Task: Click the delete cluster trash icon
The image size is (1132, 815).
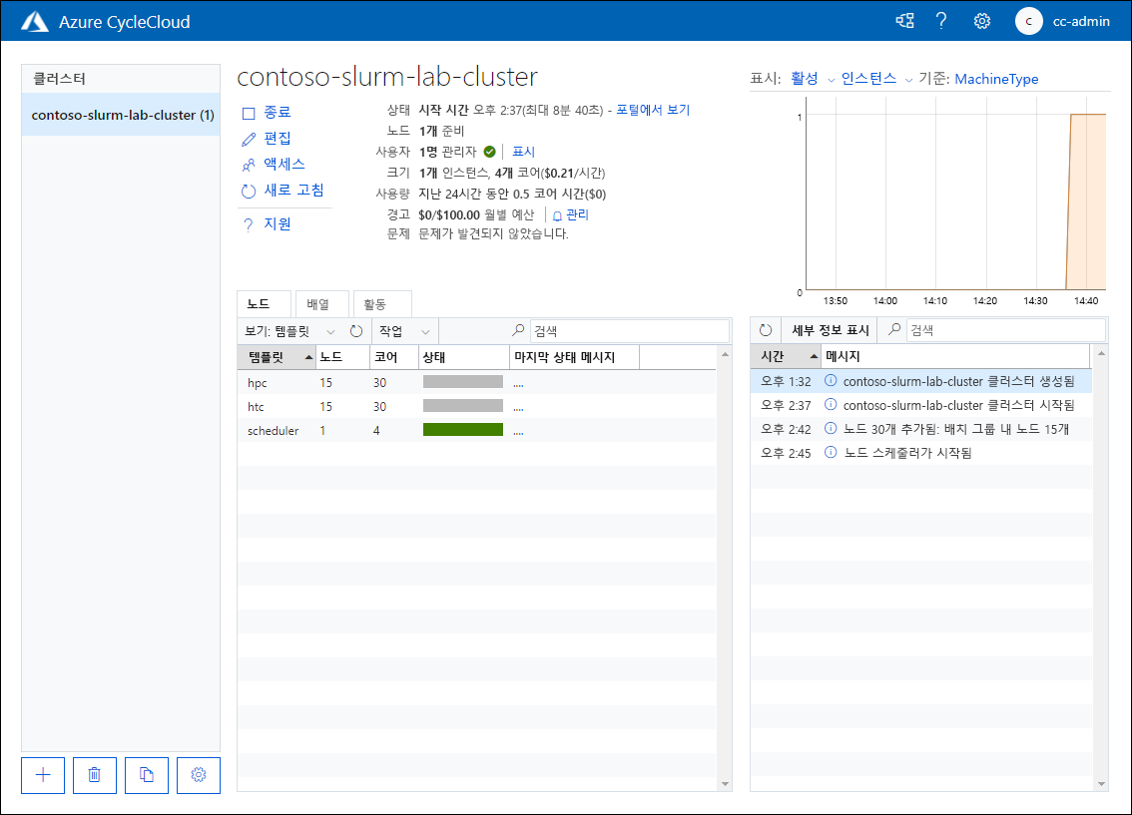Action: (x=94, y=775)
